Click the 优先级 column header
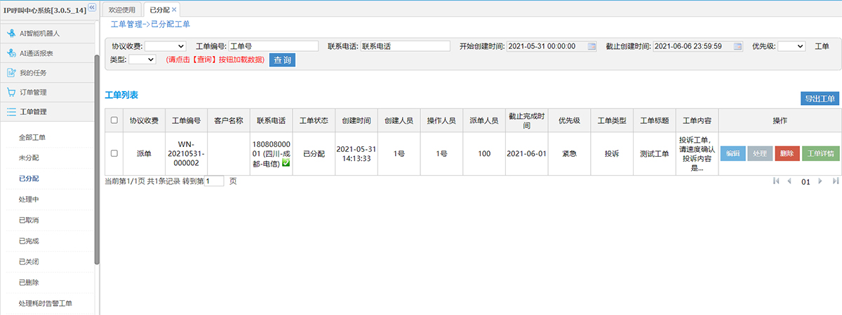 569,120
